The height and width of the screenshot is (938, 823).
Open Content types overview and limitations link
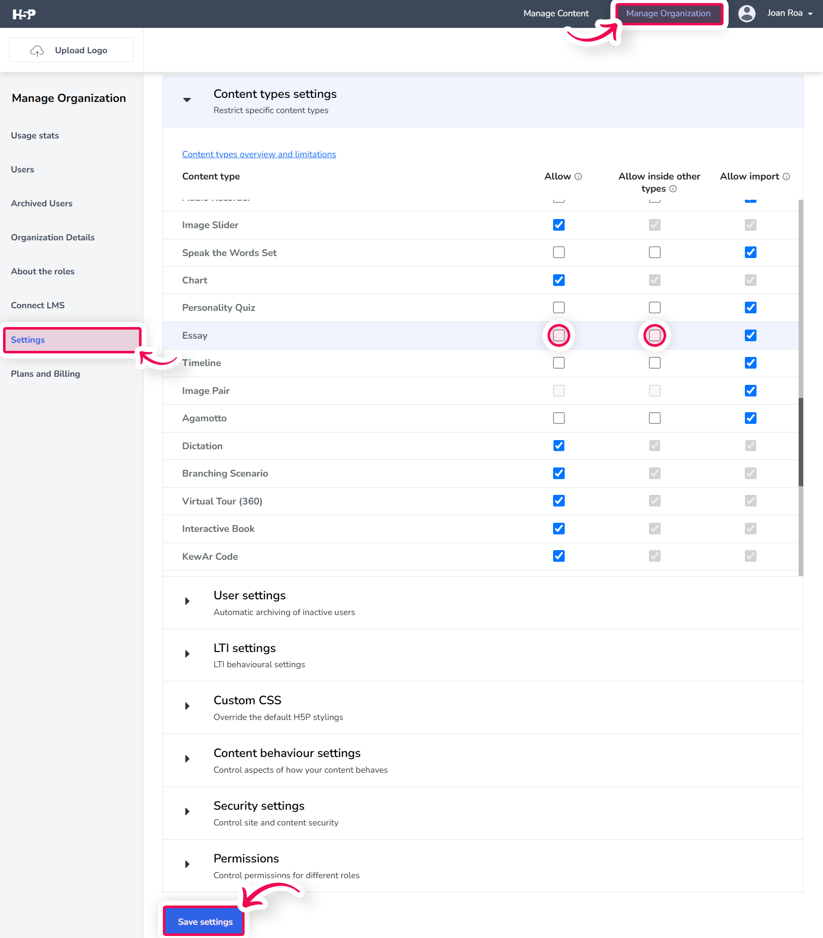click(259, 154)
